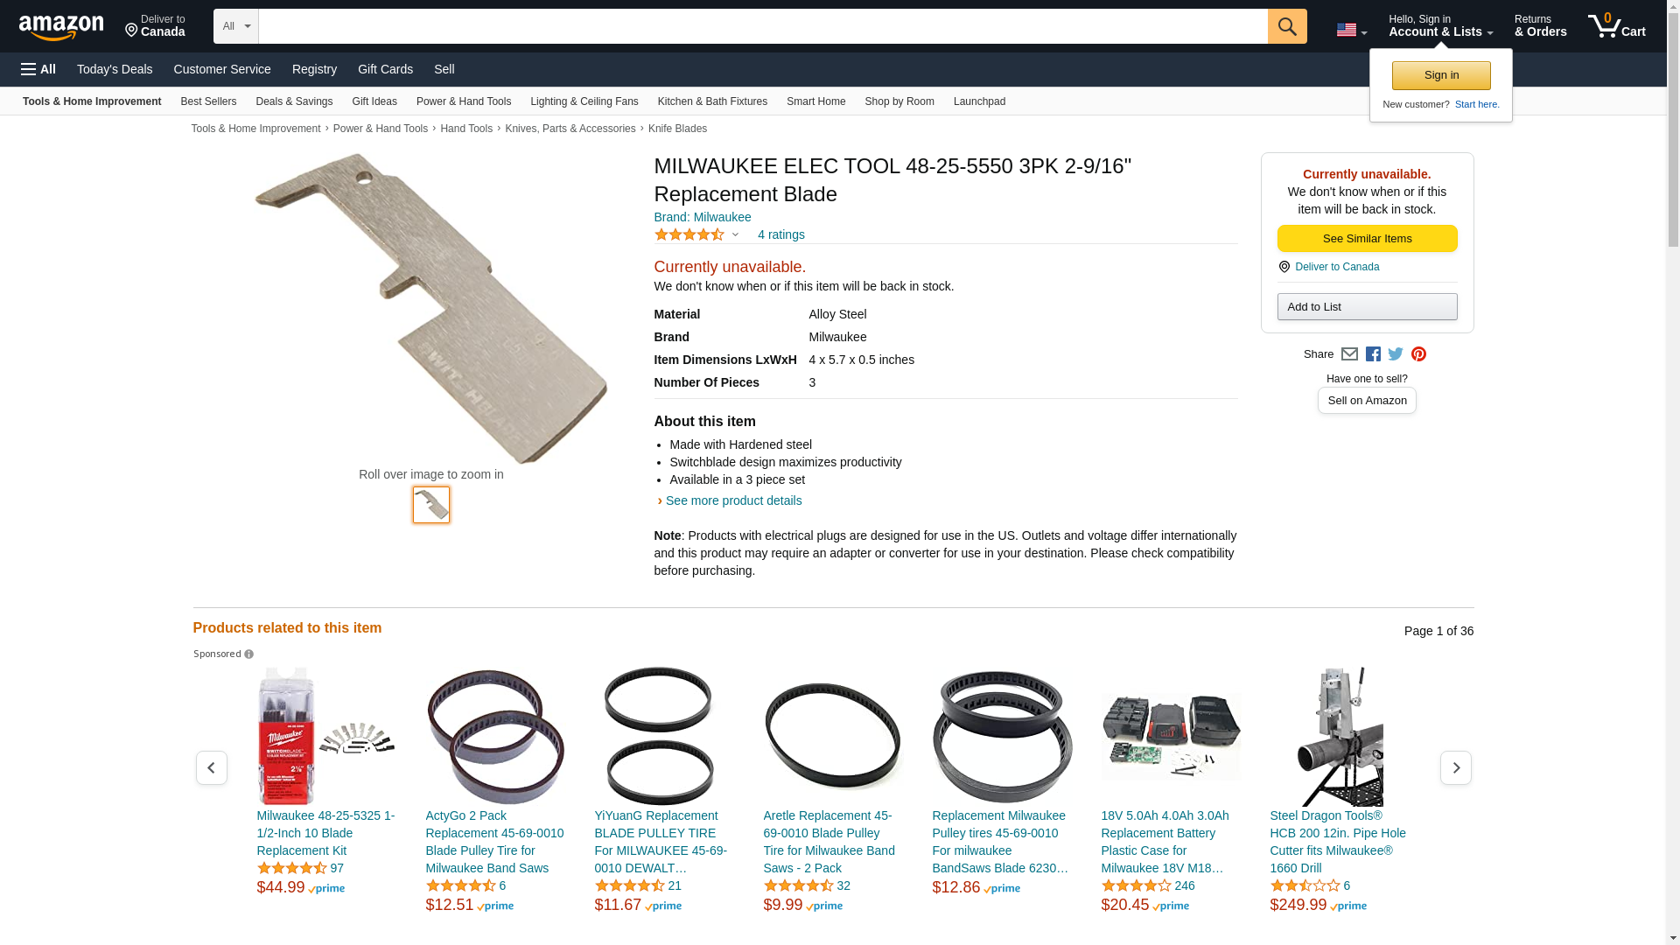Image resolution: width=1680 pixels, height=945 pixels.
Task: Click the Sponsored info icon
Action: tap(248, 654)
